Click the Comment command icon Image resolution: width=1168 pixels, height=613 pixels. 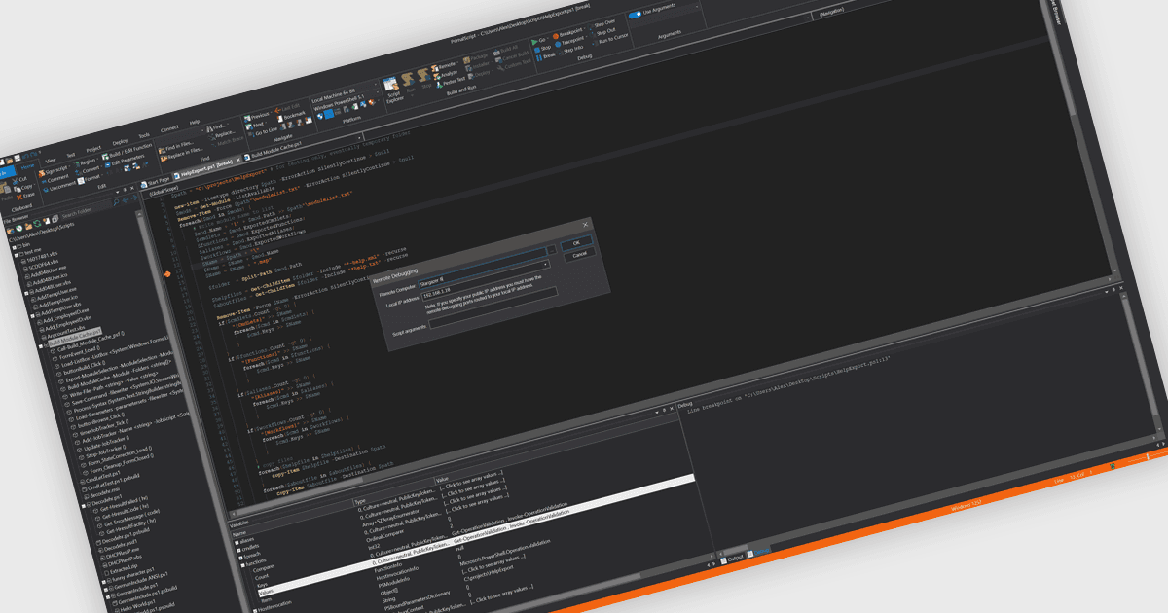(44, 182)
